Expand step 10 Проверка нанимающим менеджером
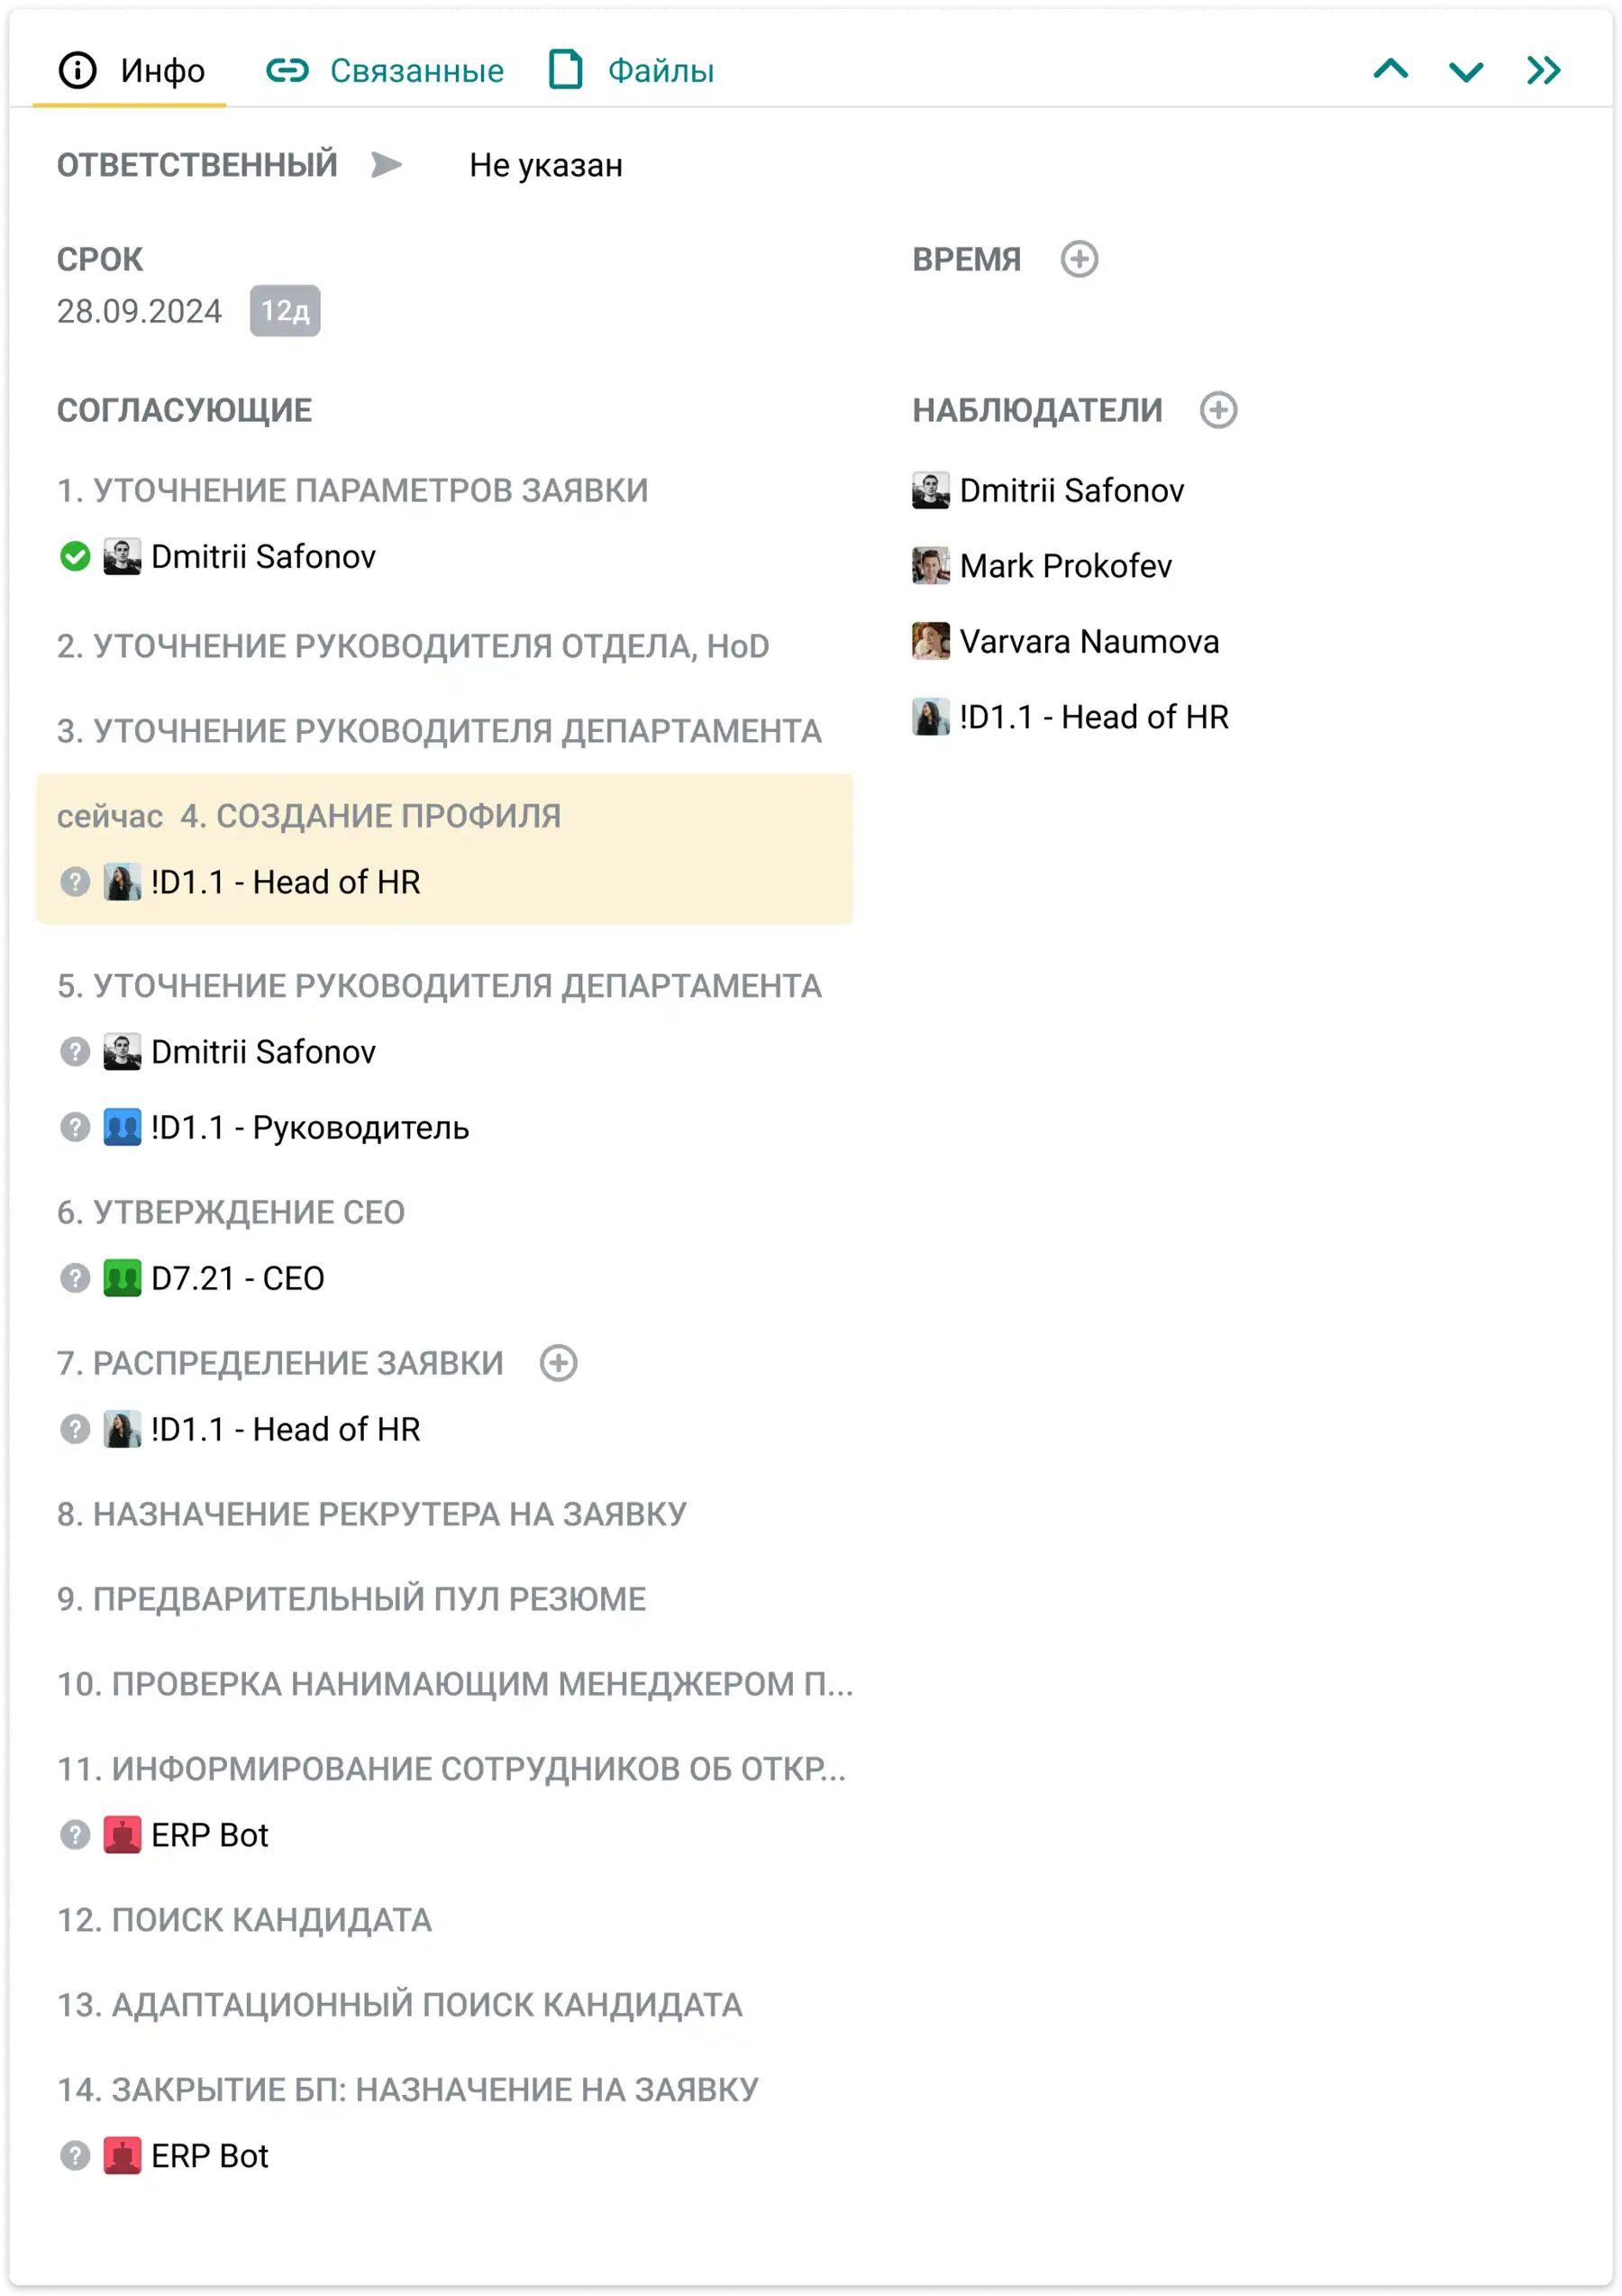The image size is (1622, 2296). click(x=455, y=1683)
